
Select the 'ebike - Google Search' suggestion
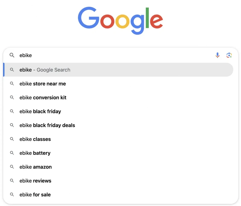tap(118, 70)
